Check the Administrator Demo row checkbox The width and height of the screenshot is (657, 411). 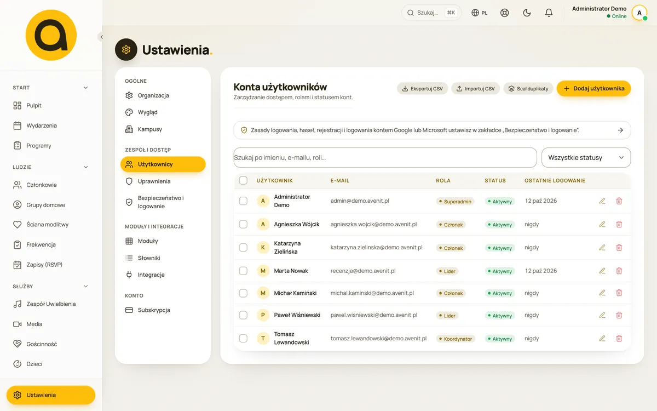pyautogui.click(x=243, y=201)
